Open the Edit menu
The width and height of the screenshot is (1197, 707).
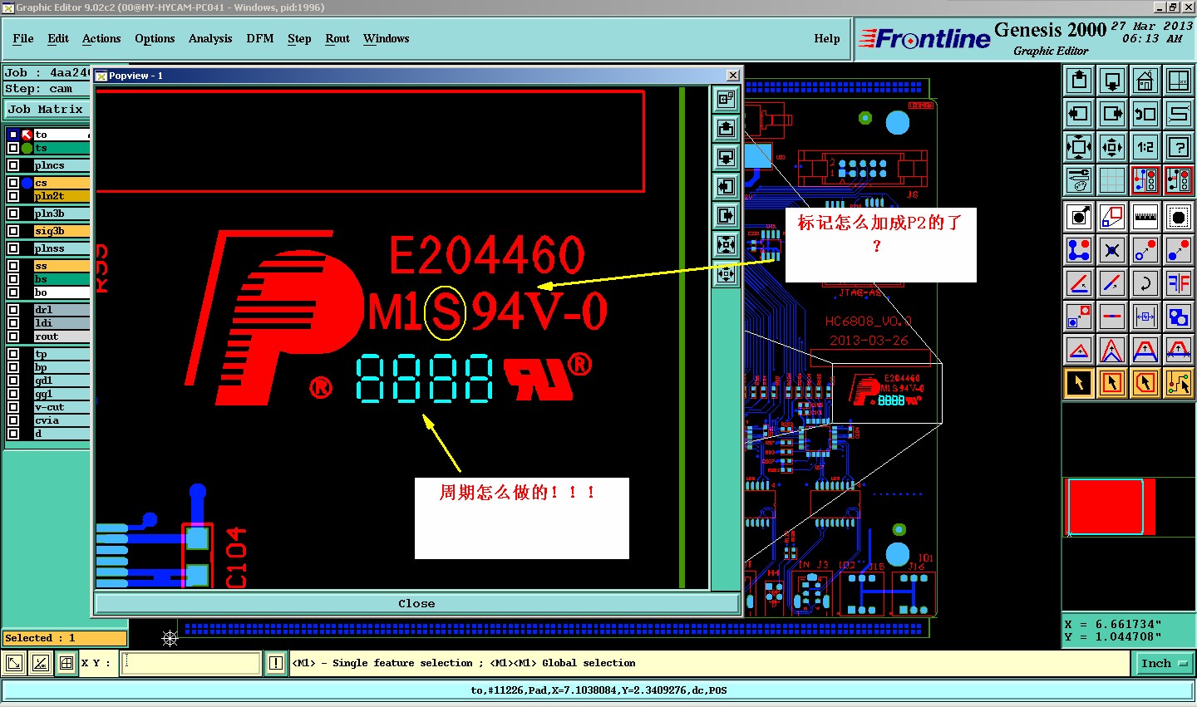pos(58,38)
